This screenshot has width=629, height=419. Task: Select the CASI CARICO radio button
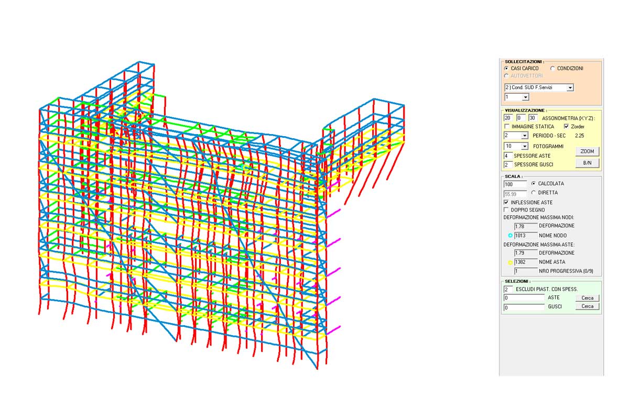pos(506,68)
